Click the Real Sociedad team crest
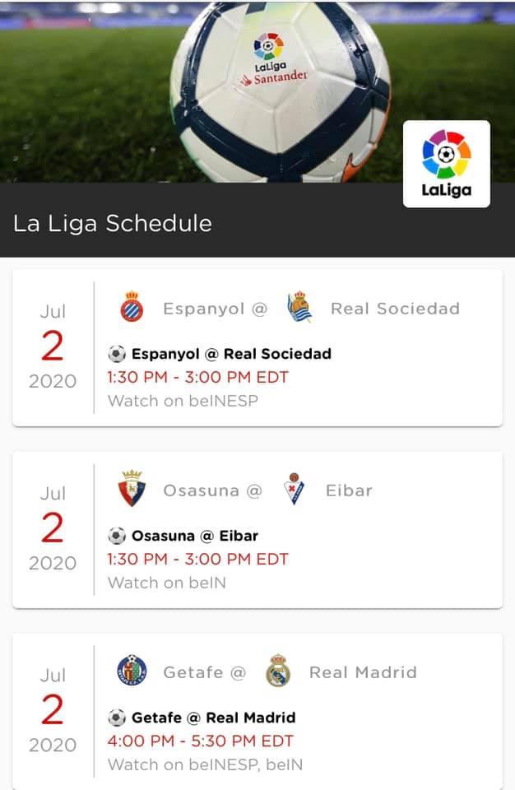This screenshot has width=515, height=790. pos(299,308)
